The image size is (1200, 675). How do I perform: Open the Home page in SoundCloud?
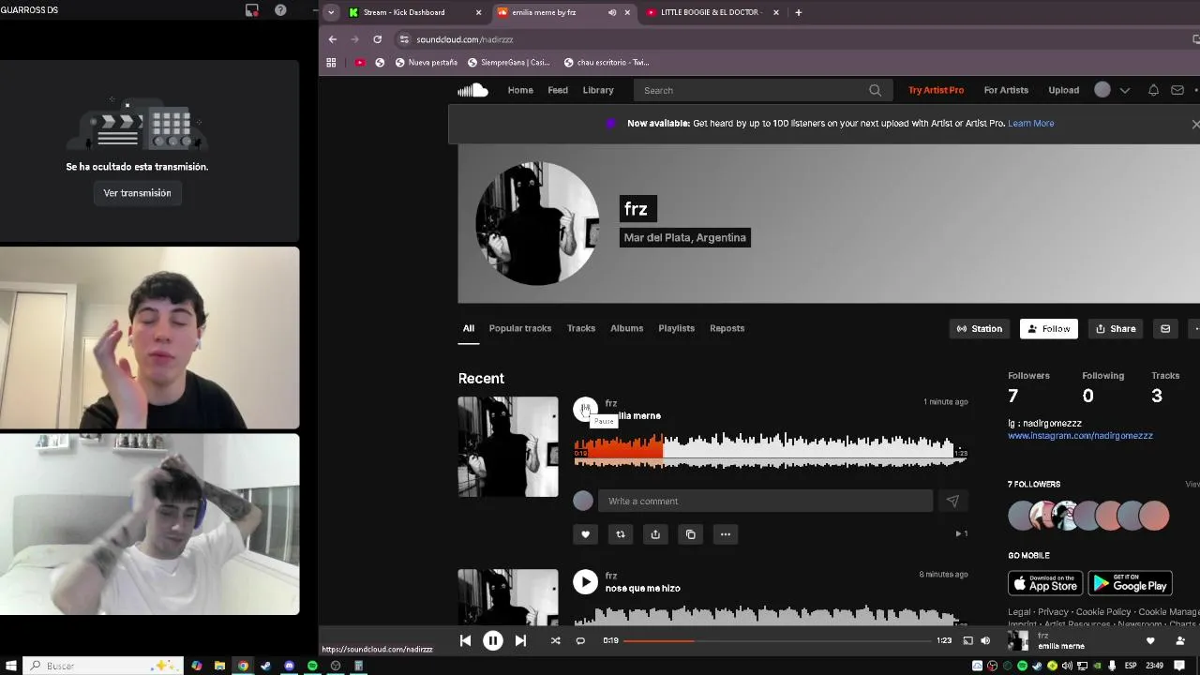coord(520,90)
